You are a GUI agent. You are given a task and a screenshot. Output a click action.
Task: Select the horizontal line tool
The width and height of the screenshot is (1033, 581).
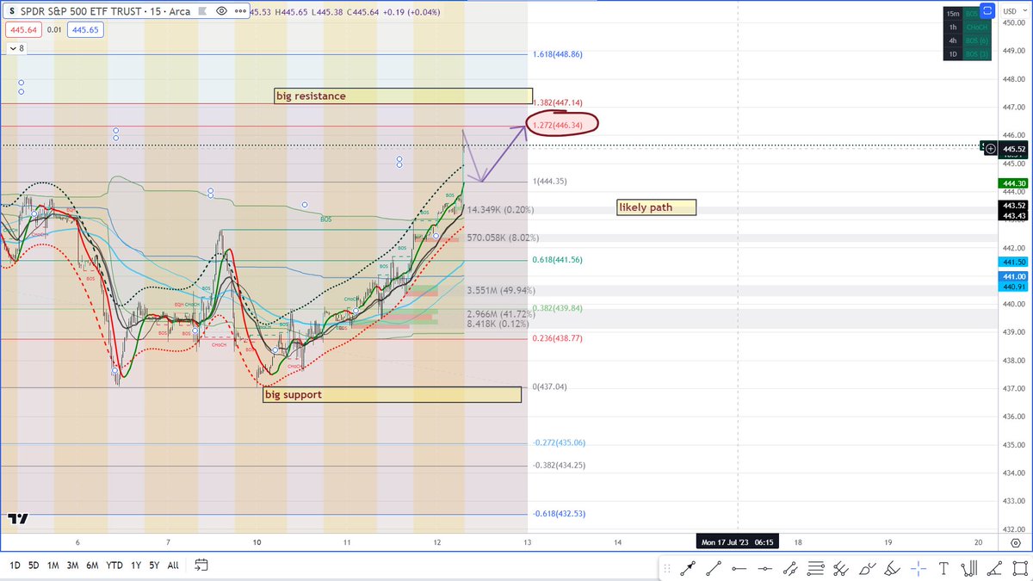(x=764, y=568)
